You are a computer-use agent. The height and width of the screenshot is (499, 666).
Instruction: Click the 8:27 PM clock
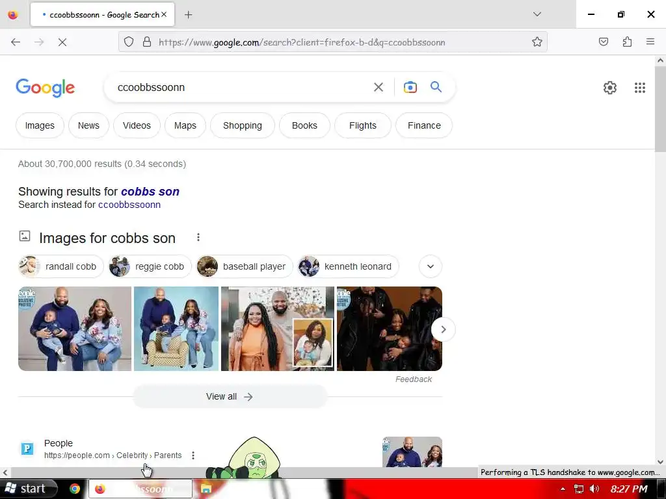pyautogui.click(x=629, y=489)
